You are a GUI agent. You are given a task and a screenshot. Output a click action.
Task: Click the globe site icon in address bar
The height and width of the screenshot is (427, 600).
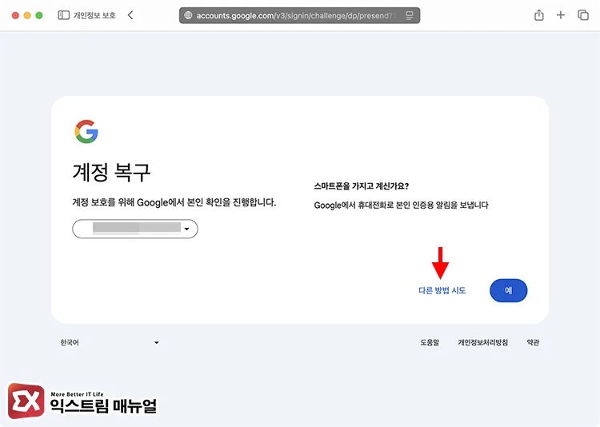tap(188, 16)
